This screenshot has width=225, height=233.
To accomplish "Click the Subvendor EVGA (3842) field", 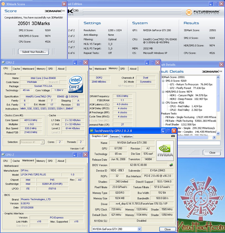I will pyautogui.click(x=157, y=170).
